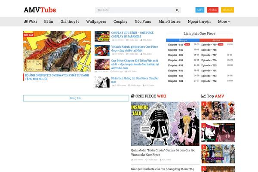Click the search magnifier icon
The height and width of the screenshot is (172, 258).
click(x=177, y=10)
